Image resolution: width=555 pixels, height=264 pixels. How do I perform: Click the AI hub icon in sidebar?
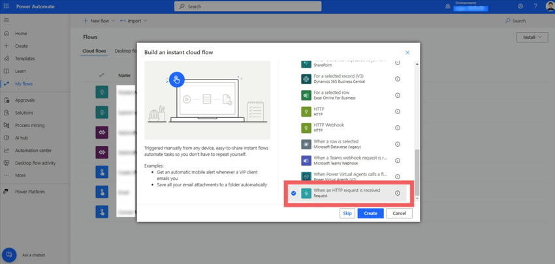(x=7, y=138)
